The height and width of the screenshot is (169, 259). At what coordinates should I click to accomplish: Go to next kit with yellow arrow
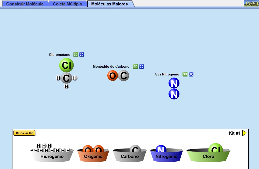tap(244, 133)
